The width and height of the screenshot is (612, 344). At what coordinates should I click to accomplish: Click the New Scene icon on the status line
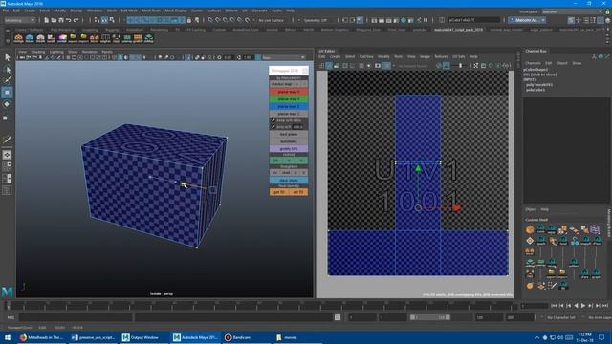[x=46, y=20]
